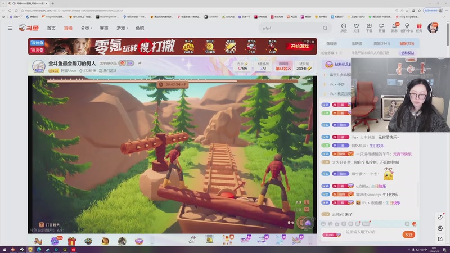450x253 pixels.
Task: Switch to the 钻粉(155) diamond fans tab
Action: [407, 43]
